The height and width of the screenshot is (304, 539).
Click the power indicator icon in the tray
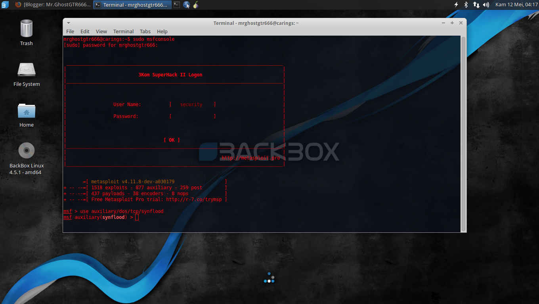pyautogui.click(x=456, y=5)
